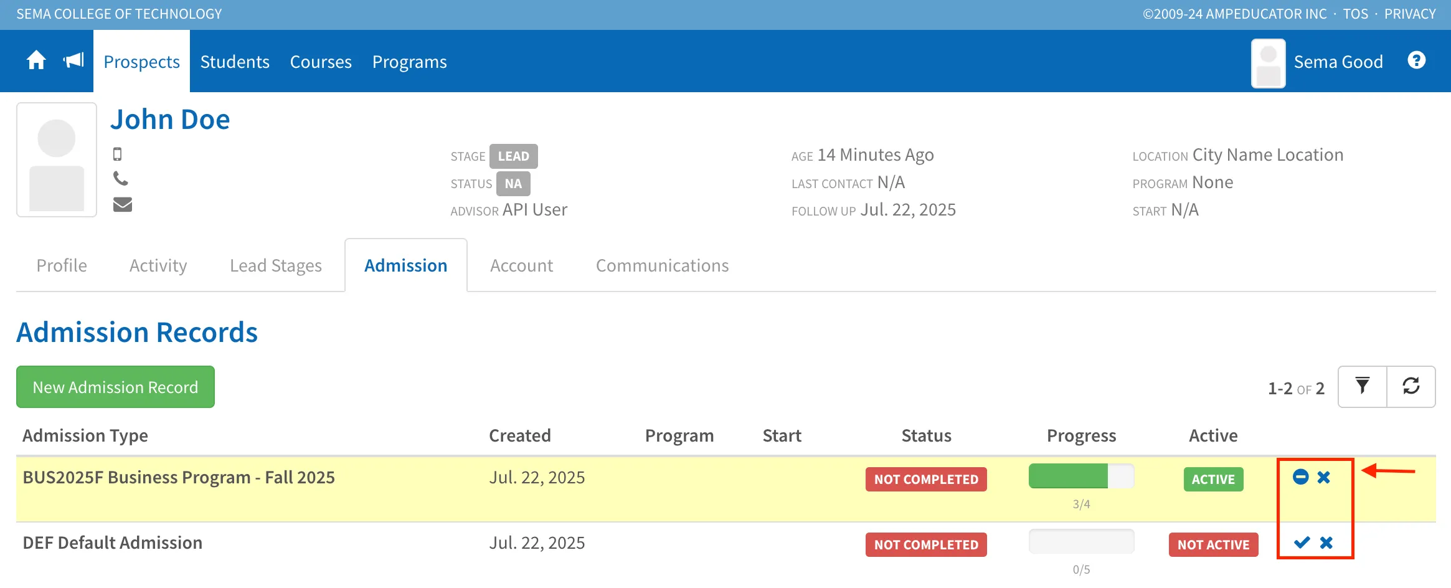Open BUS2025F Business Program - Fall 2025
Viewport: 1451px width, 588px height.
pyautogui.click(x=179, y=477)
